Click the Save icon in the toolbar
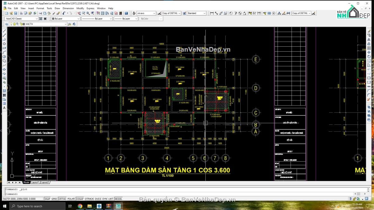The width and height of the screenshot is (374, 210). click(16, 13)
